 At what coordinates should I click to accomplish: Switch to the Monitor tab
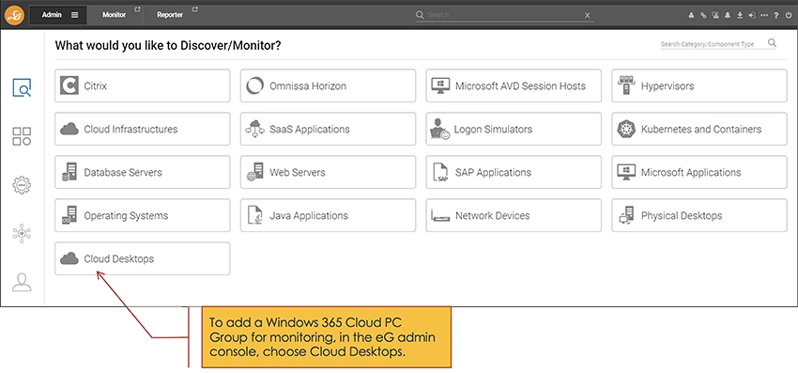click(114, 15)
